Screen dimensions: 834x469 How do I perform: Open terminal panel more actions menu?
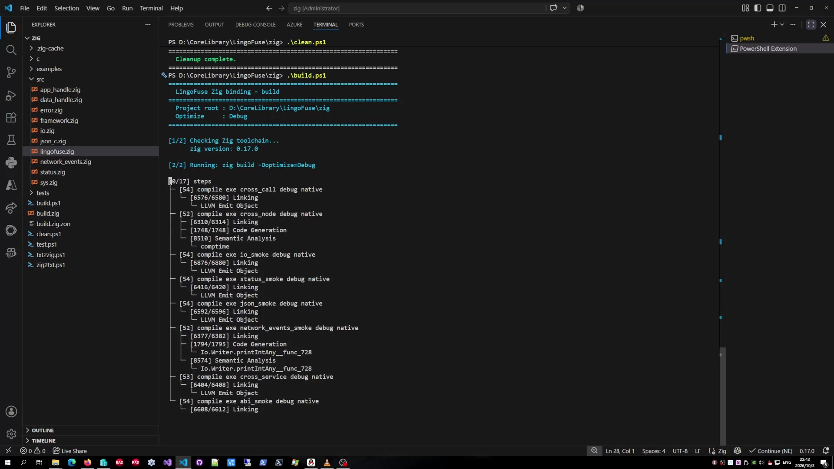point(793,25)
